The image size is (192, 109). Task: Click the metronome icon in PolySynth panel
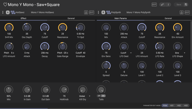pos(181,12)
